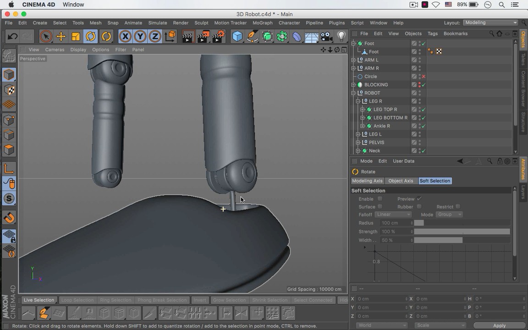The image size is (528, 330).
Task: Enable the Soft Selection checkbox
Action: [380, 199]
